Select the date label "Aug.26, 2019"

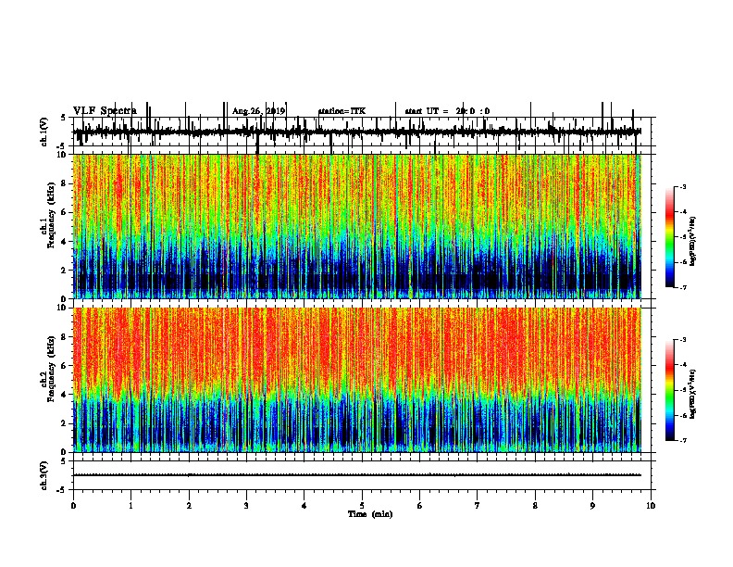pos(258,111)
